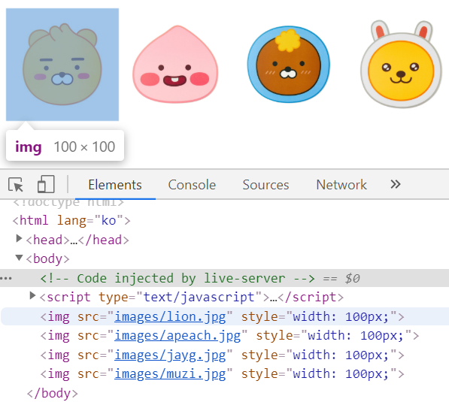Screen dimensions: 449x402
Task: Follow the images/lion.jpg link
Action: pyautogui.click(x=170, y=317)
